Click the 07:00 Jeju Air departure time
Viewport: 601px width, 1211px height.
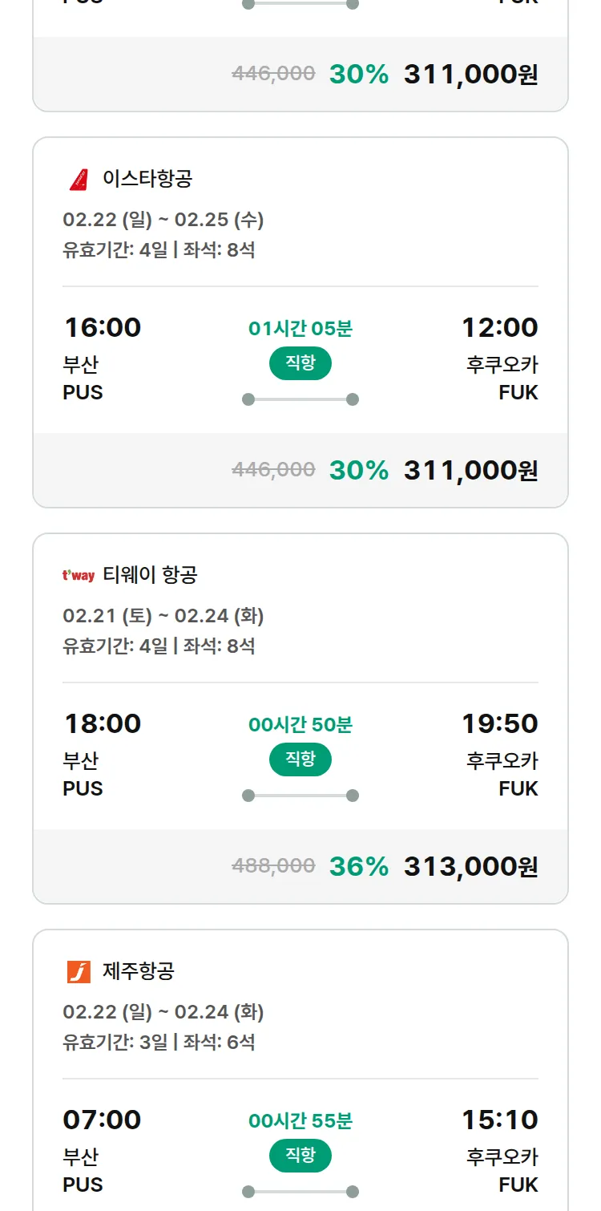click(103, 1120)
